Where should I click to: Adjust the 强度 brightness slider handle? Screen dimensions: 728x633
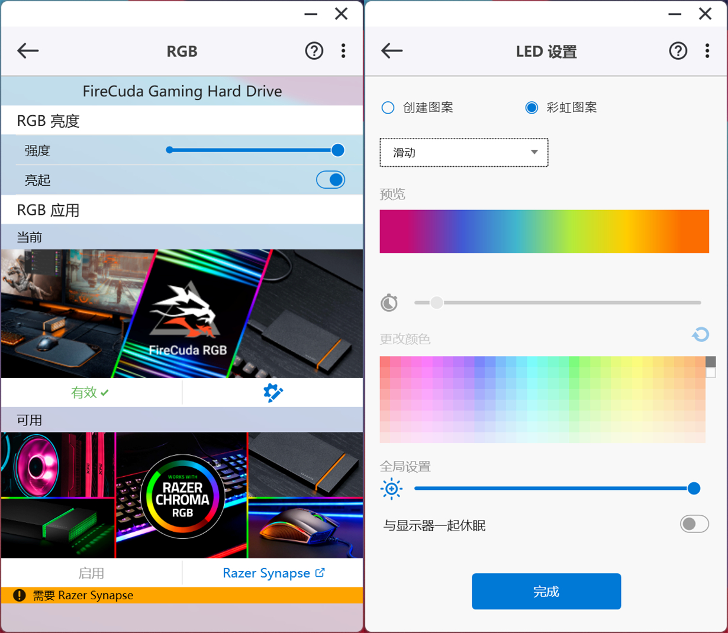click(338, 150)
